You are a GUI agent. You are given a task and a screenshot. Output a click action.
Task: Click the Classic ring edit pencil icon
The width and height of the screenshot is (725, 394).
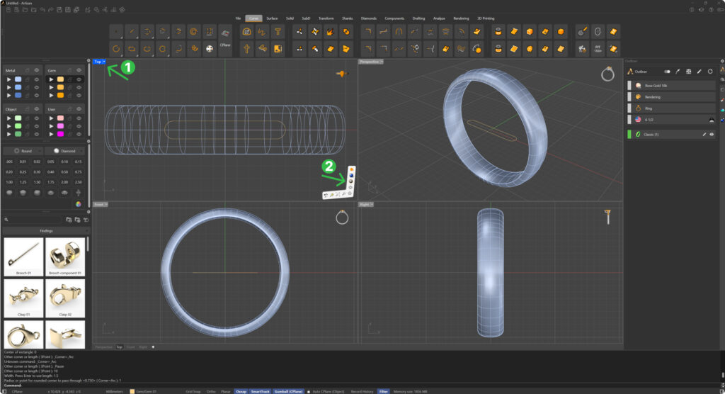(x=704, y=134)
